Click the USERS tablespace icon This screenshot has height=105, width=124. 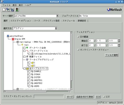click(32, 86)
